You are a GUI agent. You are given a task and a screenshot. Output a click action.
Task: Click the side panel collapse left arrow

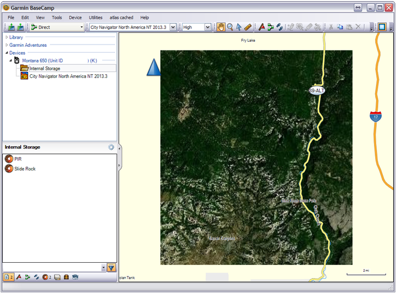[x=120, y=148]
